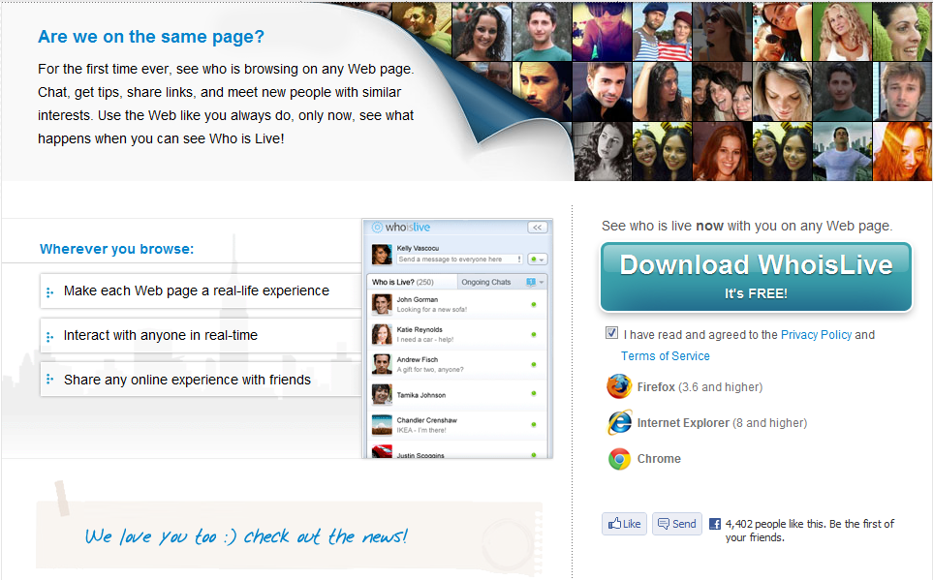933x580 pixels.
Task: Click the message to everyone input field
Action: click(459, 259)
